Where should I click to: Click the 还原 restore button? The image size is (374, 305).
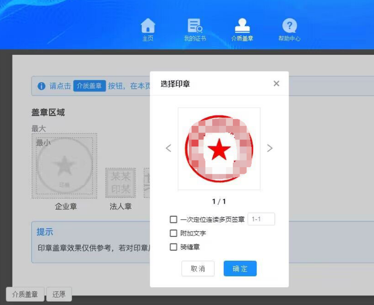(x=59, y=294)
